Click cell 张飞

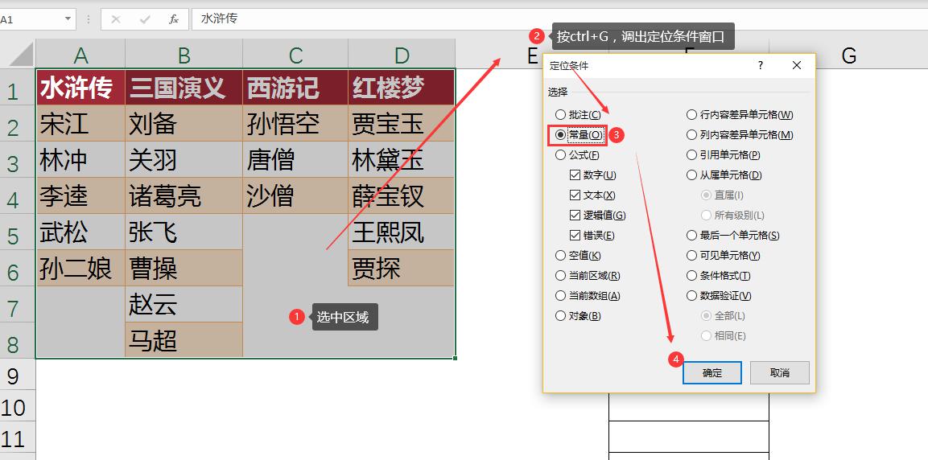pos(184,232)
